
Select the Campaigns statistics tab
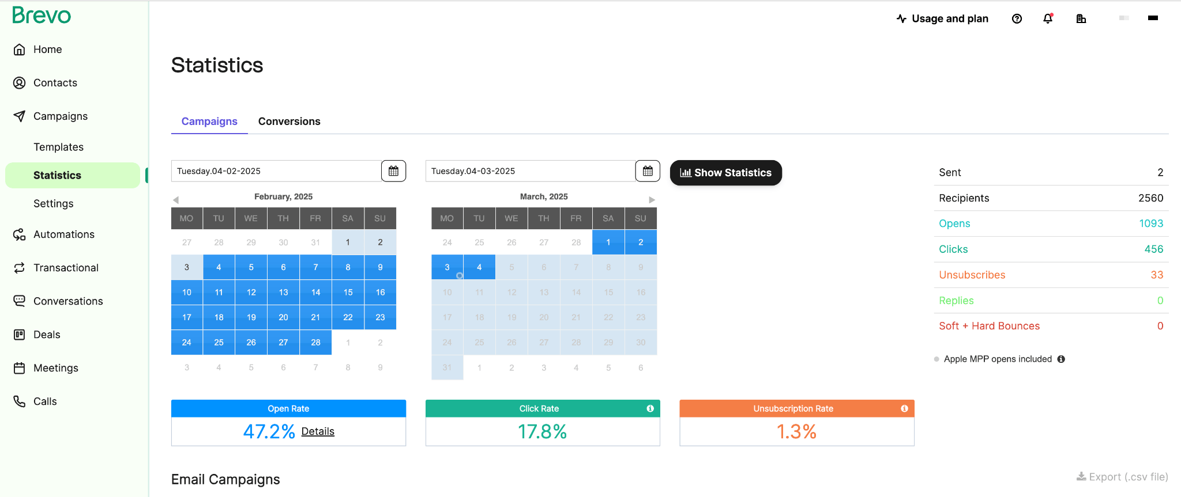[209, 122]
